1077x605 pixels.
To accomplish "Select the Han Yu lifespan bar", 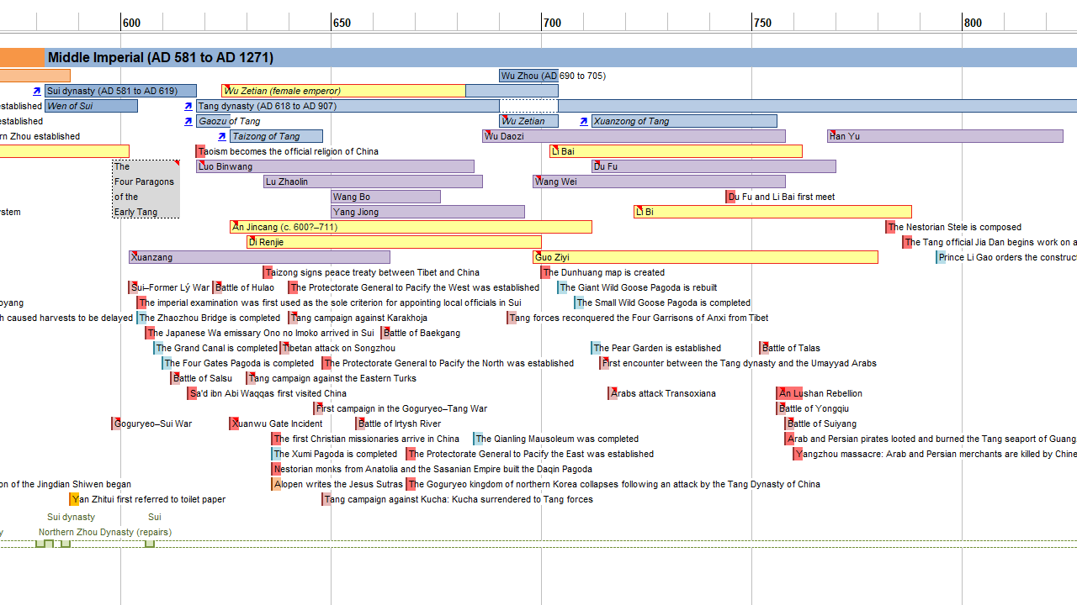I will click(945, 136).
